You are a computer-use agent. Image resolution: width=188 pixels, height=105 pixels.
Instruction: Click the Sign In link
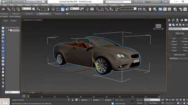pyautogui.click(x=148, y=2)
